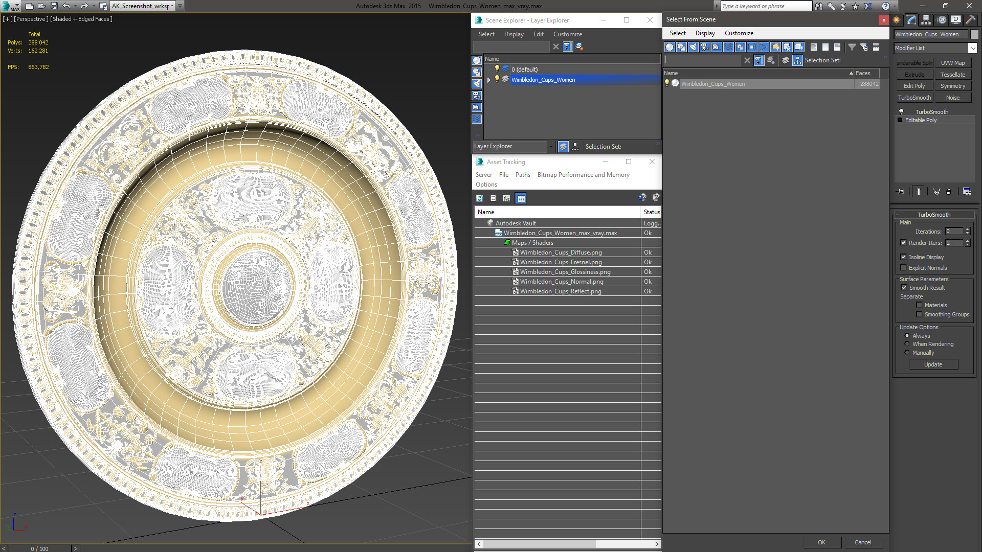Toggle Display Geometry filter in Select From Scene
The image size is (982, 552).
(x=669, y=47)
